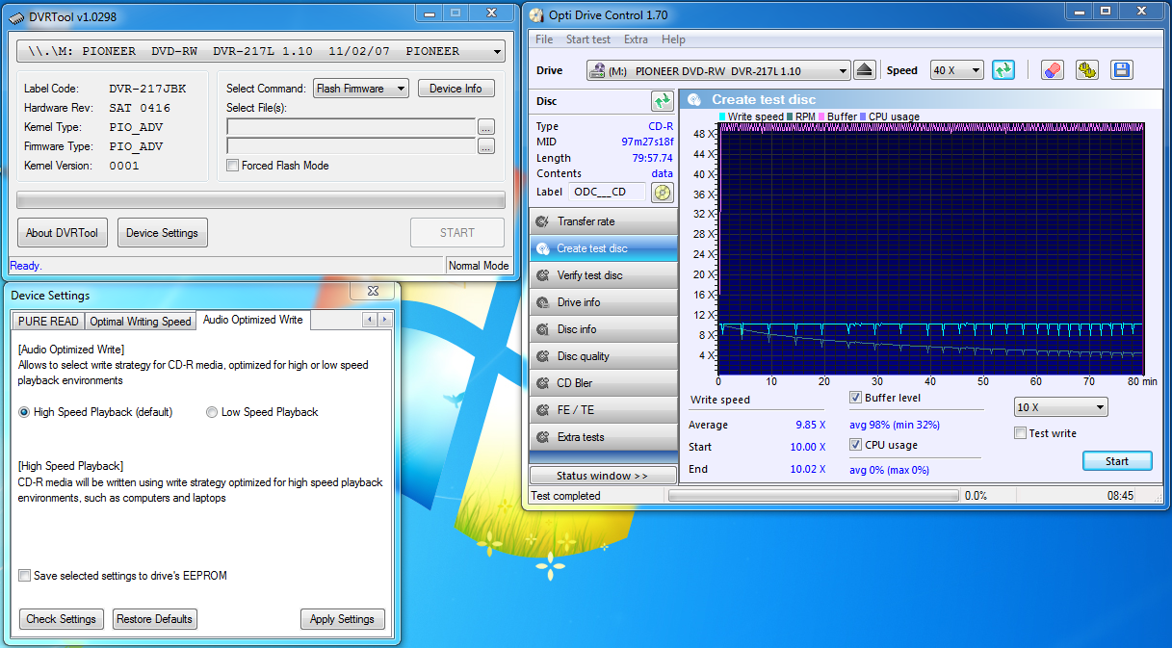Click the Disc quality icon in sidebar
Viewport: 1172px width, 648px height.
(543, 356)
